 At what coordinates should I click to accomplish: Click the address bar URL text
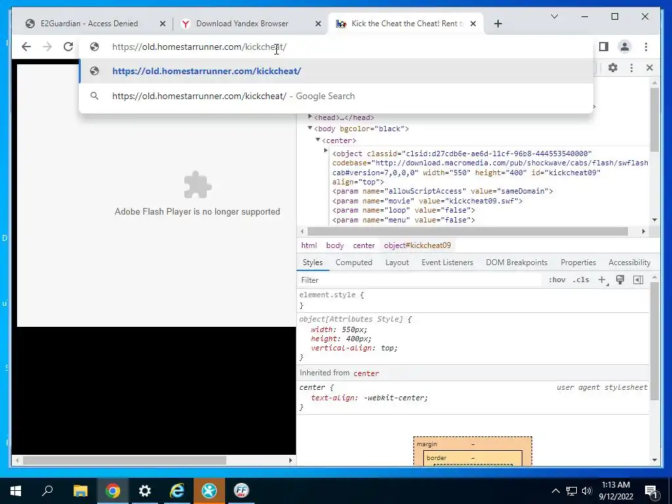(199, 47)
